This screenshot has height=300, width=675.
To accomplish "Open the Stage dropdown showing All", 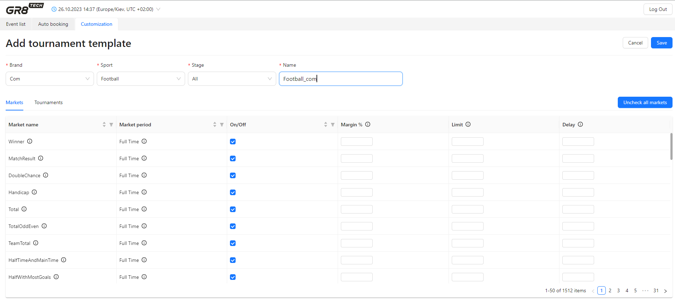I will pyautogui.click(x=232, y=79).
